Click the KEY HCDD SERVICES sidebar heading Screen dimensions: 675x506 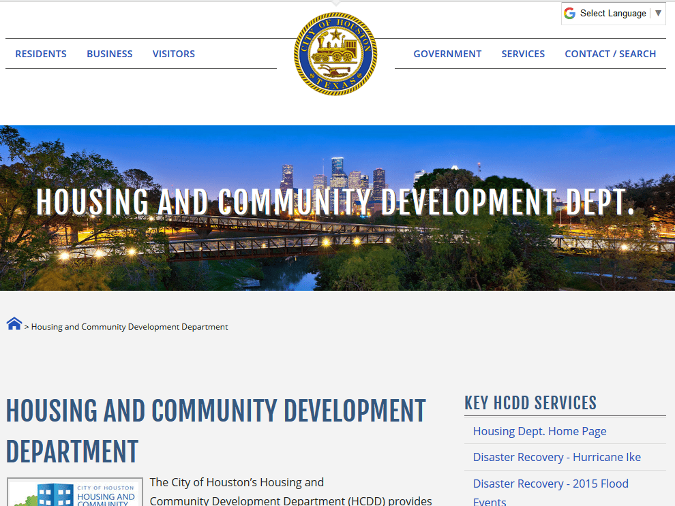pos(530,402)
